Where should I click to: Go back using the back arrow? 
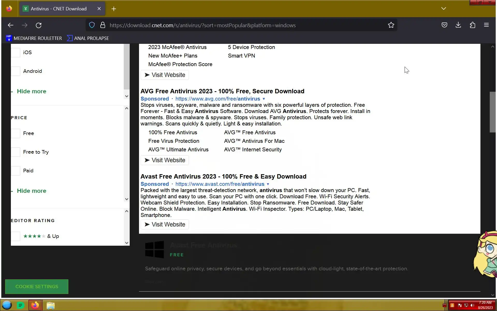click(11, 25)
